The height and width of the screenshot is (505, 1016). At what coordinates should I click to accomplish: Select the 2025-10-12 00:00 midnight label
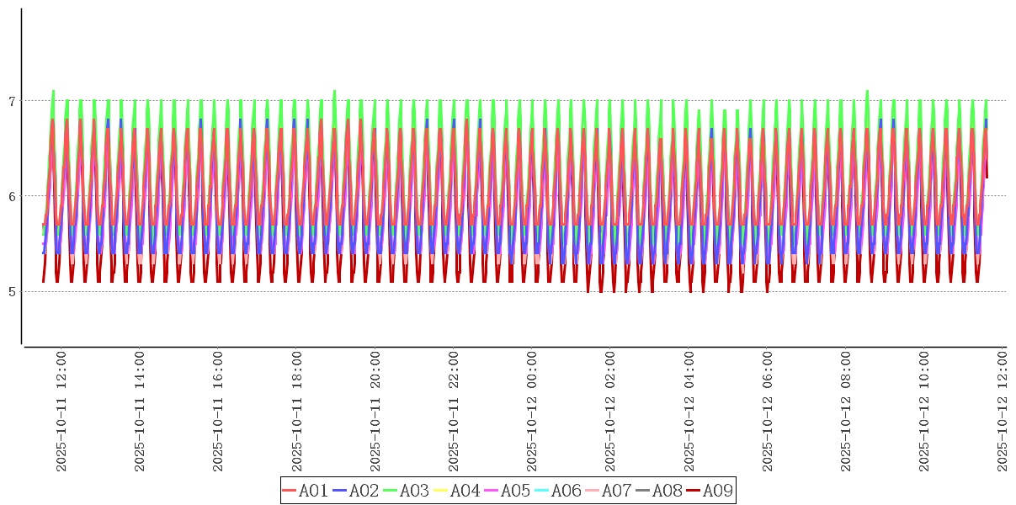[532, 412]
